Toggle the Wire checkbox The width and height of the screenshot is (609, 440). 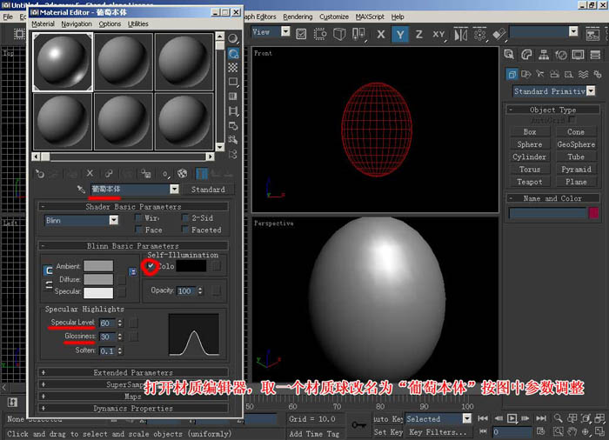[x=138, y=218]
